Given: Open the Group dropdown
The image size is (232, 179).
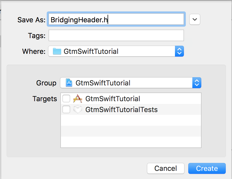Looking at the screenshot, I should pyautogui.click(x=130, y=83).
